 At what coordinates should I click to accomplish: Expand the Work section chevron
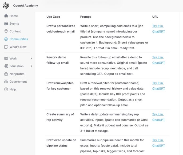tap(31, 59)
